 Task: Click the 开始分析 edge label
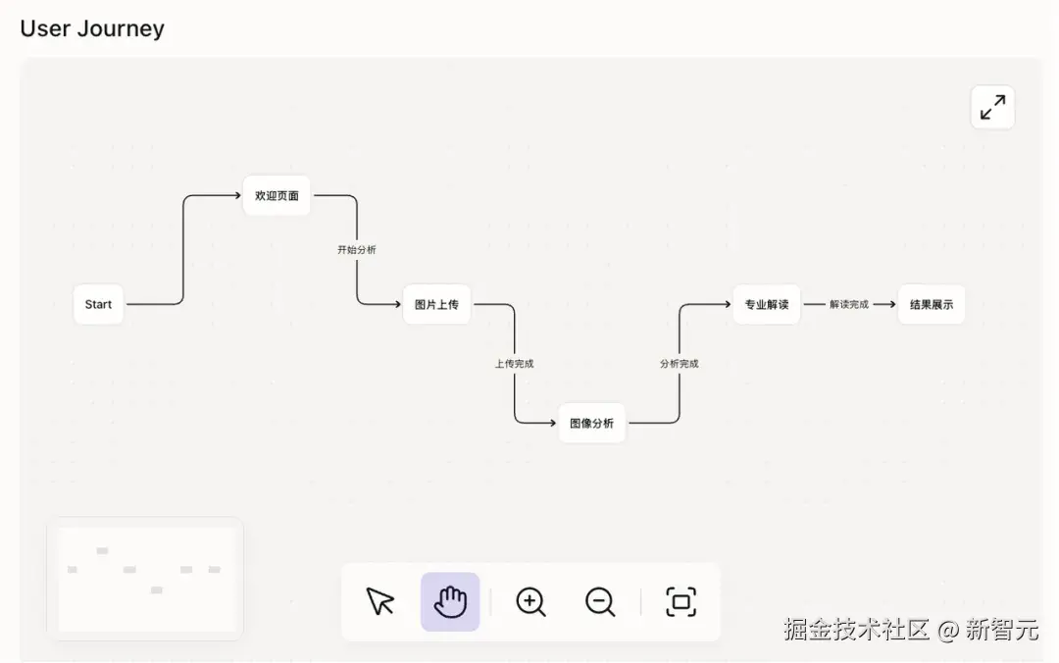pos(355,249)
